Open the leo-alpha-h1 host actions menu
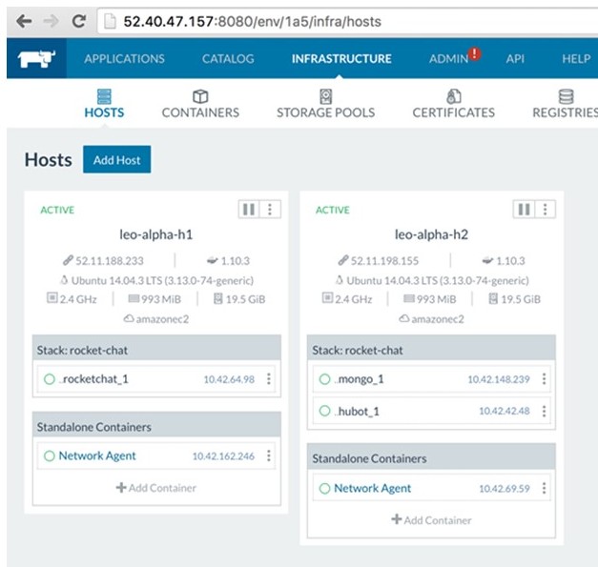598x567 pixels. click(268, 210)
